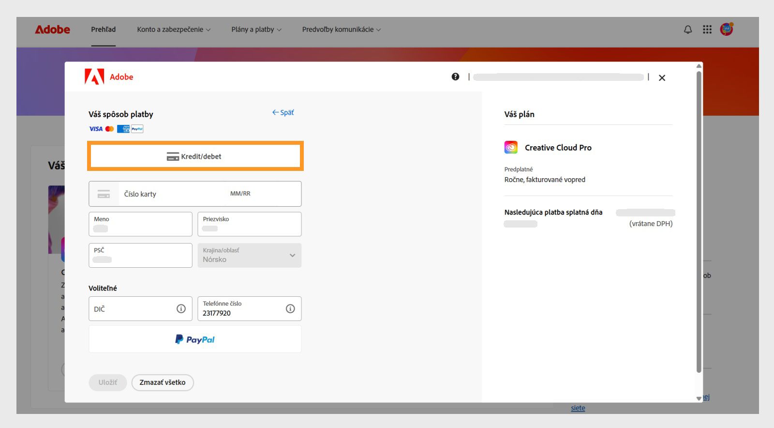The width and height of the screenshot is (774, 428).
Task: Choose the PayPal payment button
Action: tap(195, 339)
